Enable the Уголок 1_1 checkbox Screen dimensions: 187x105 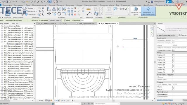point(173,55)
